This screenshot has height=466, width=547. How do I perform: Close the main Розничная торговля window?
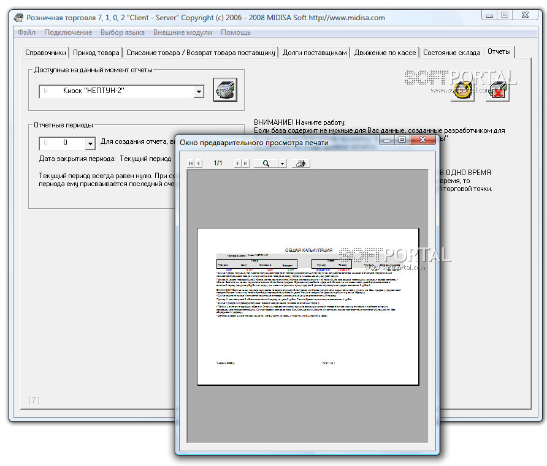point(525,15)
